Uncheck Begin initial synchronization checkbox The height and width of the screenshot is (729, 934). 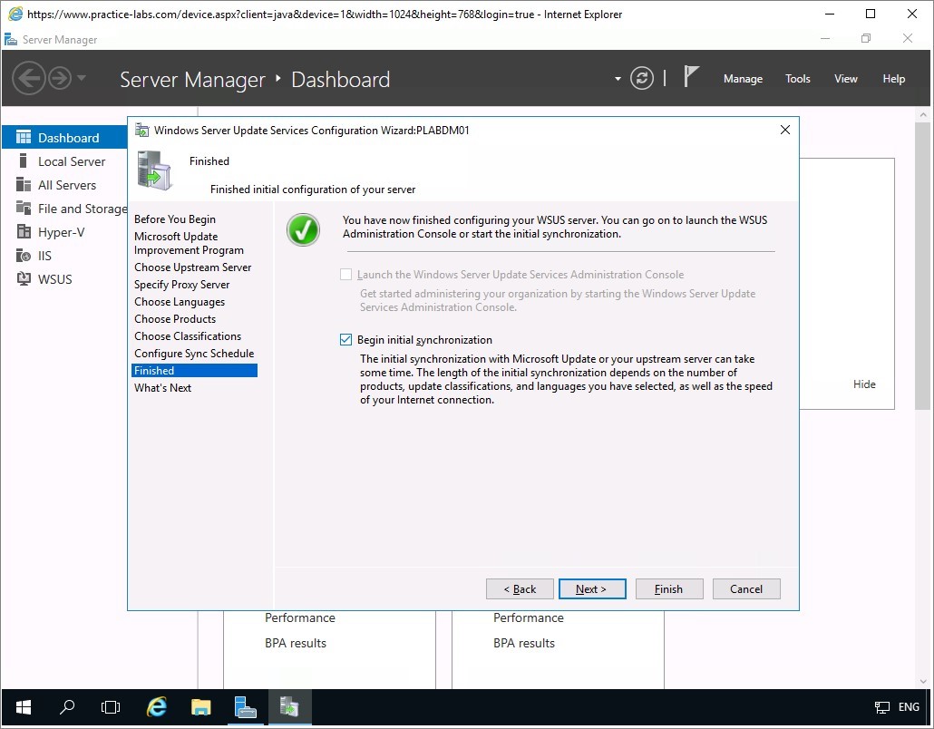click(x=345, y=340)
